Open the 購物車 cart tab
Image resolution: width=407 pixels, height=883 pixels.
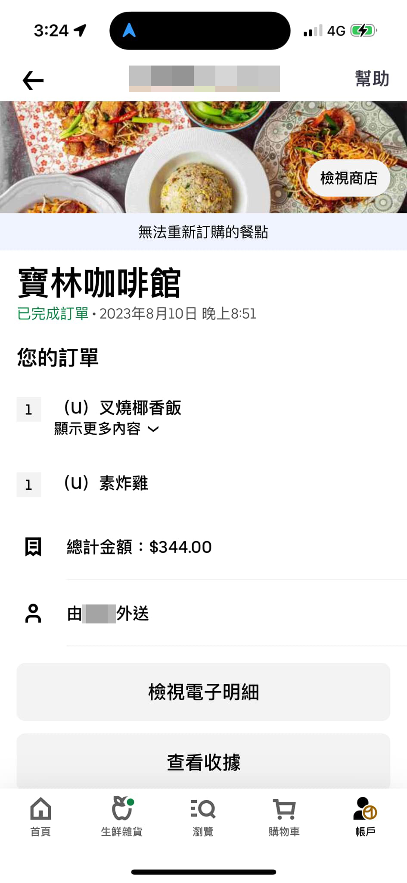coord(284,816)
